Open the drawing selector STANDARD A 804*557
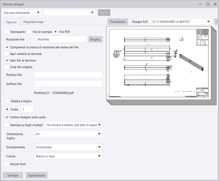 [x=181, y=22]
